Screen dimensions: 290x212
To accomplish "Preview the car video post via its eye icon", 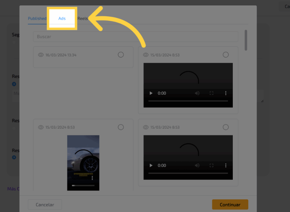I will [41, 127].
